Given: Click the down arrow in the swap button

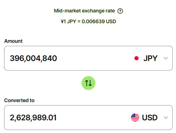Looking at the screenshot, I should (x=90, y=83).
